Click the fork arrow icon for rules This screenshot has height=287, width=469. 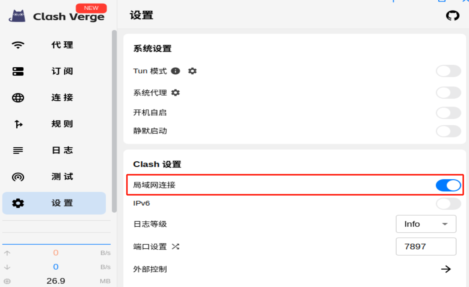tap(18, 124)
